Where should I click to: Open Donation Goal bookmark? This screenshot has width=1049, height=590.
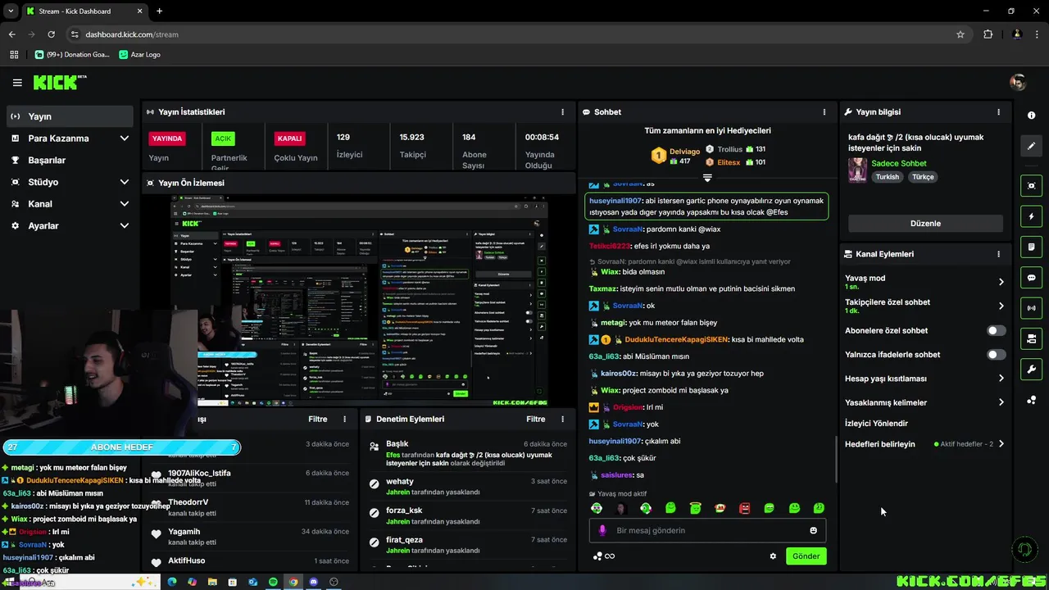[x=71, y=54]
